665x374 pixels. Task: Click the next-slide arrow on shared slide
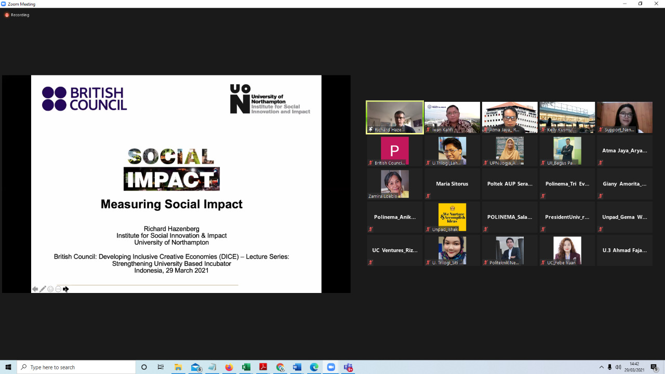click(66, 289)
